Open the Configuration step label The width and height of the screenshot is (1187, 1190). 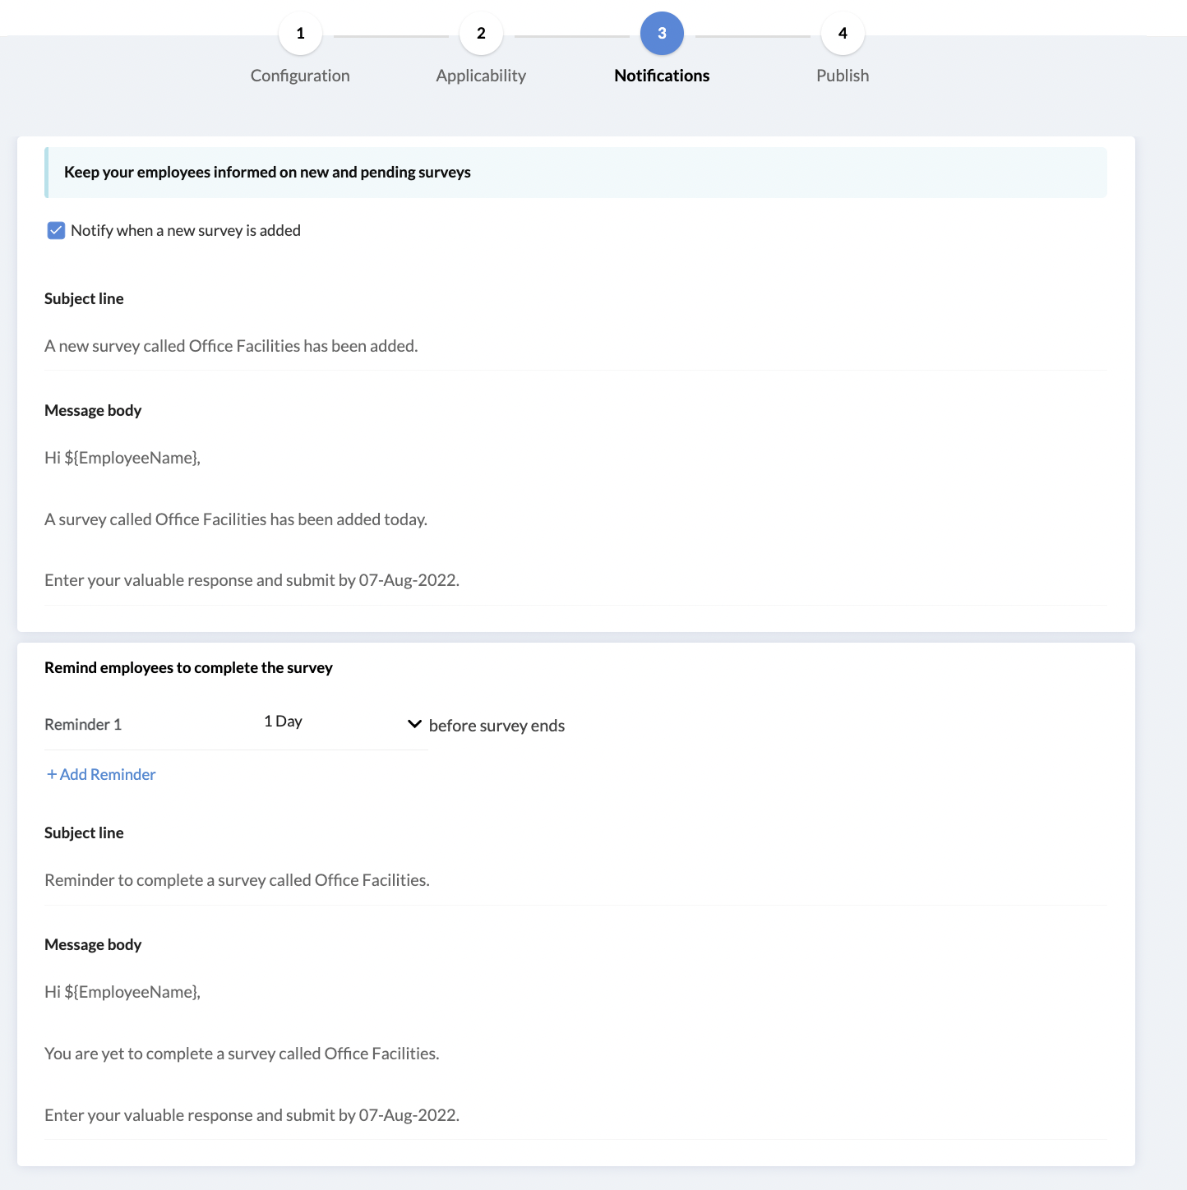pyautogui.click(x=300, y=76)
